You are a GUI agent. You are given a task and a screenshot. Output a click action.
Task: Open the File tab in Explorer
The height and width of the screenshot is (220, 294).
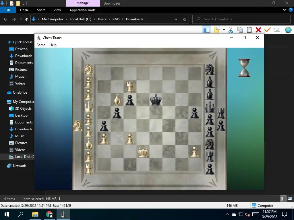[x=8, y=10]
